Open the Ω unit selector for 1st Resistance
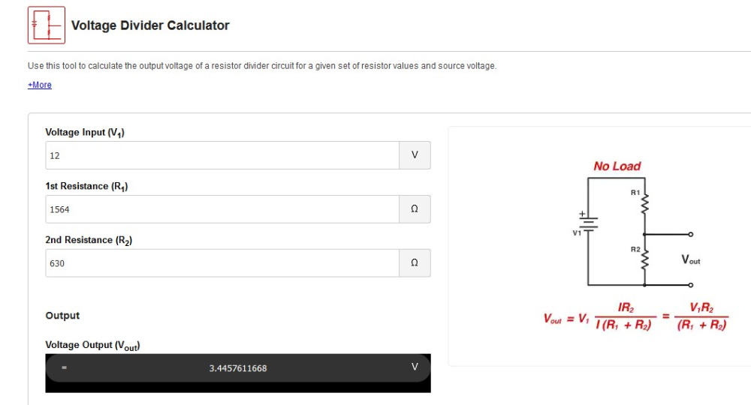Screen dimensions: 751x405 click(x=415, y=209)
